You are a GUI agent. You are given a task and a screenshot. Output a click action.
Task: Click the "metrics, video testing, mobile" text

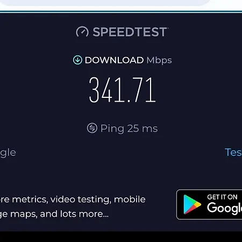pos(79,200)
